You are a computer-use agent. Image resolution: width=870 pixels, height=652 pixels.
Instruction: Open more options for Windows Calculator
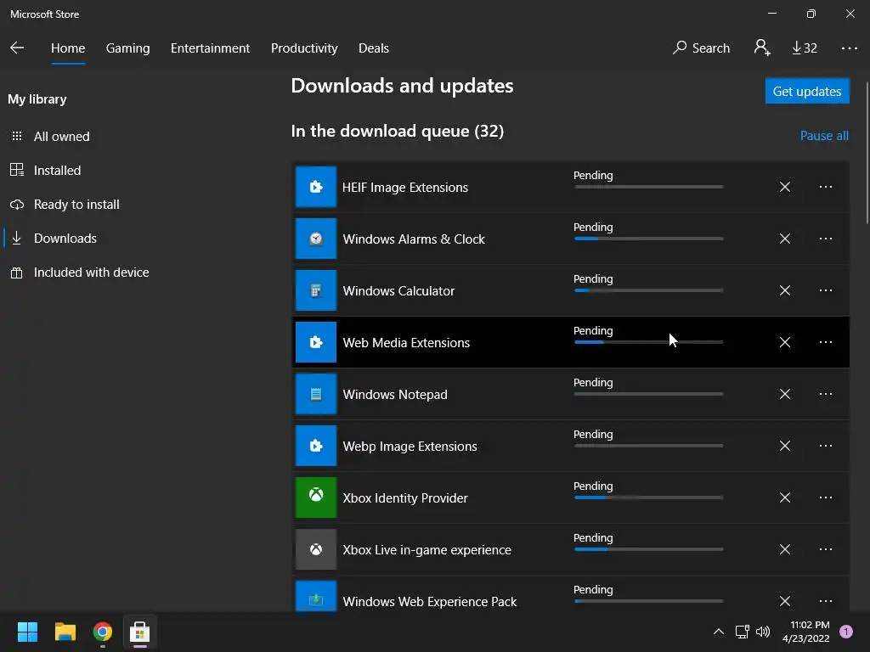[x=826, y=290]
